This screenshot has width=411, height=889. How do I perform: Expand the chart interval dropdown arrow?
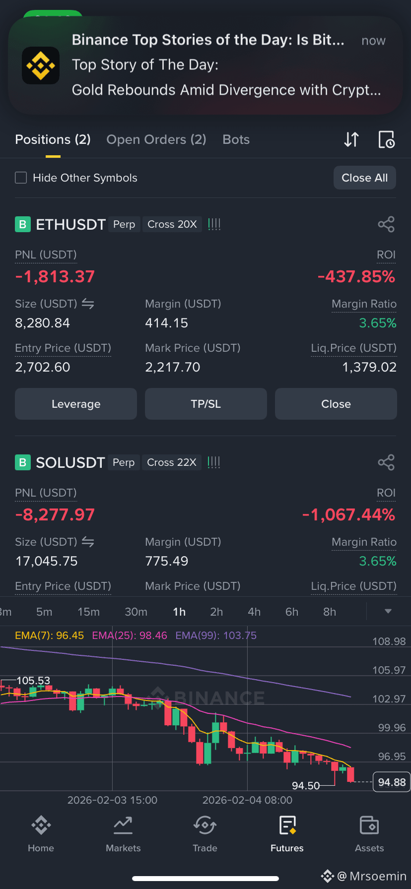(x=388, y=611)
